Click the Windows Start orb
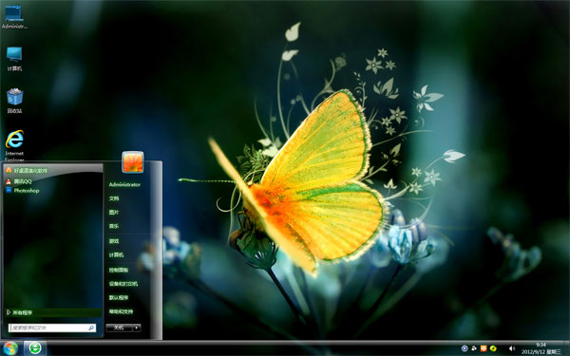 (10, 348)
